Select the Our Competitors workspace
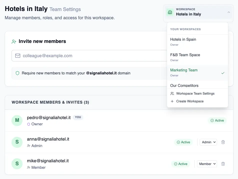Image resolution: width=238 pixels, height=179 pixels. (197, 85)
